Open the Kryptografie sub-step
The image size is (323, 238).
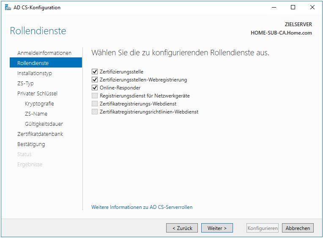coord(39,103)
